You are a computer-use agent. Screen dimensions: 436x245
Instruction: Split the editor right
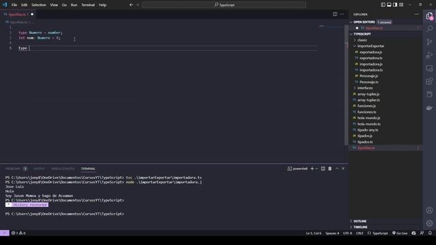[335, 14]
